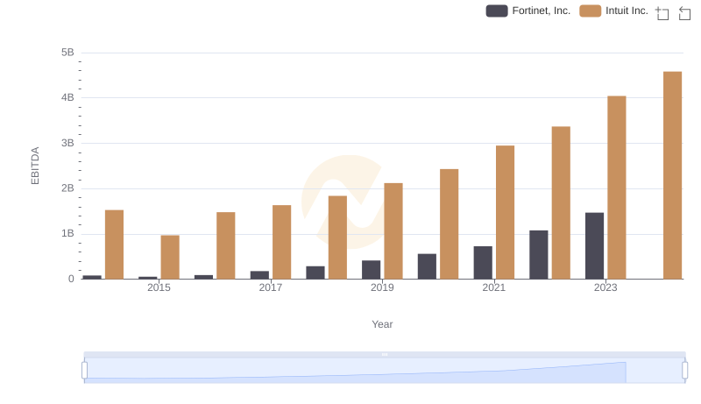
Task: Click the 2019 x-axis label
Action: [x=382, y=287]
